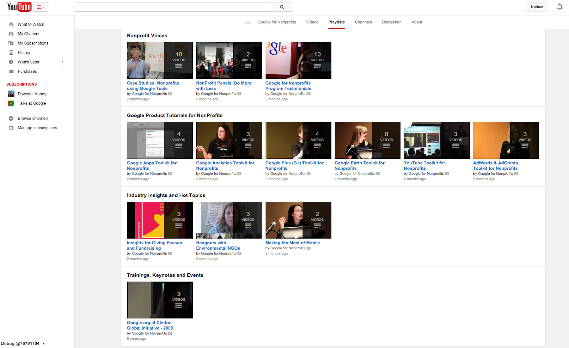Open the NonProfit Panels playlist thumbnail
Image resolution: width=569 pixels, height=348 pixels.
pos(229,60)
